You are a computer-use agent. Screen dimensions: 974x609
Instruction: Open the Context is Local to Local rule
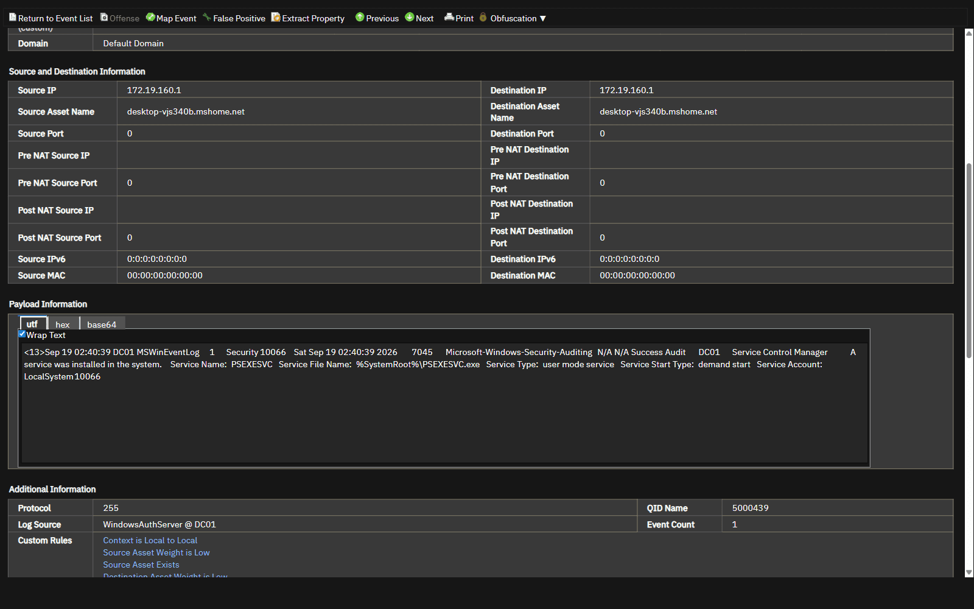(150, 540)
